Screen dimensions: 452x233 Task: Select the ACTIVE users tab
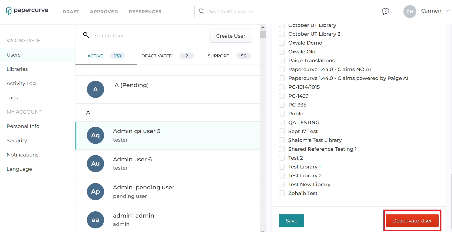pyautogui.click(x=106, y=56)
